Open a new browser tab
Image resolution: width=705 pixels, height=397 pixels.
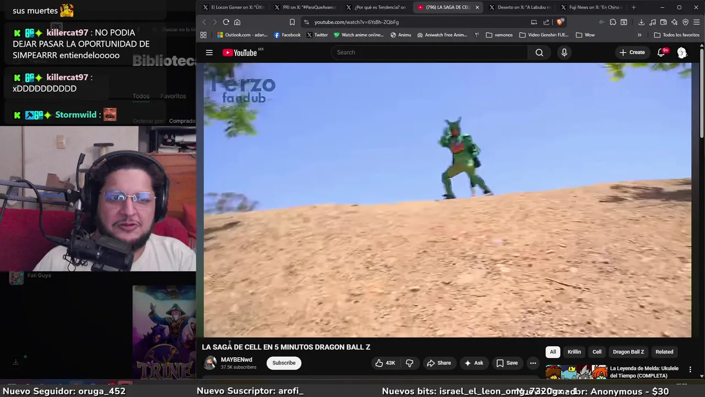(x=633, y=7)
